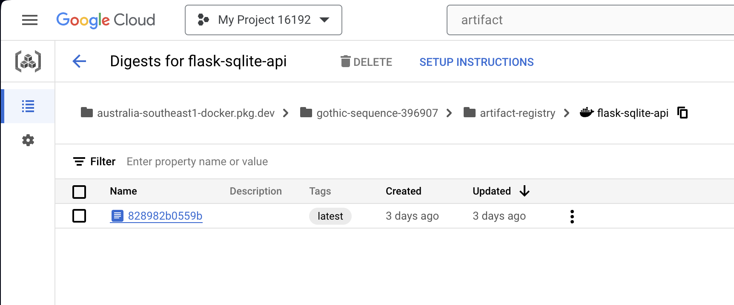This screenshot has width=734, height=305.
Task: Open the three-dot row actions menu
Action: point(572,216)
